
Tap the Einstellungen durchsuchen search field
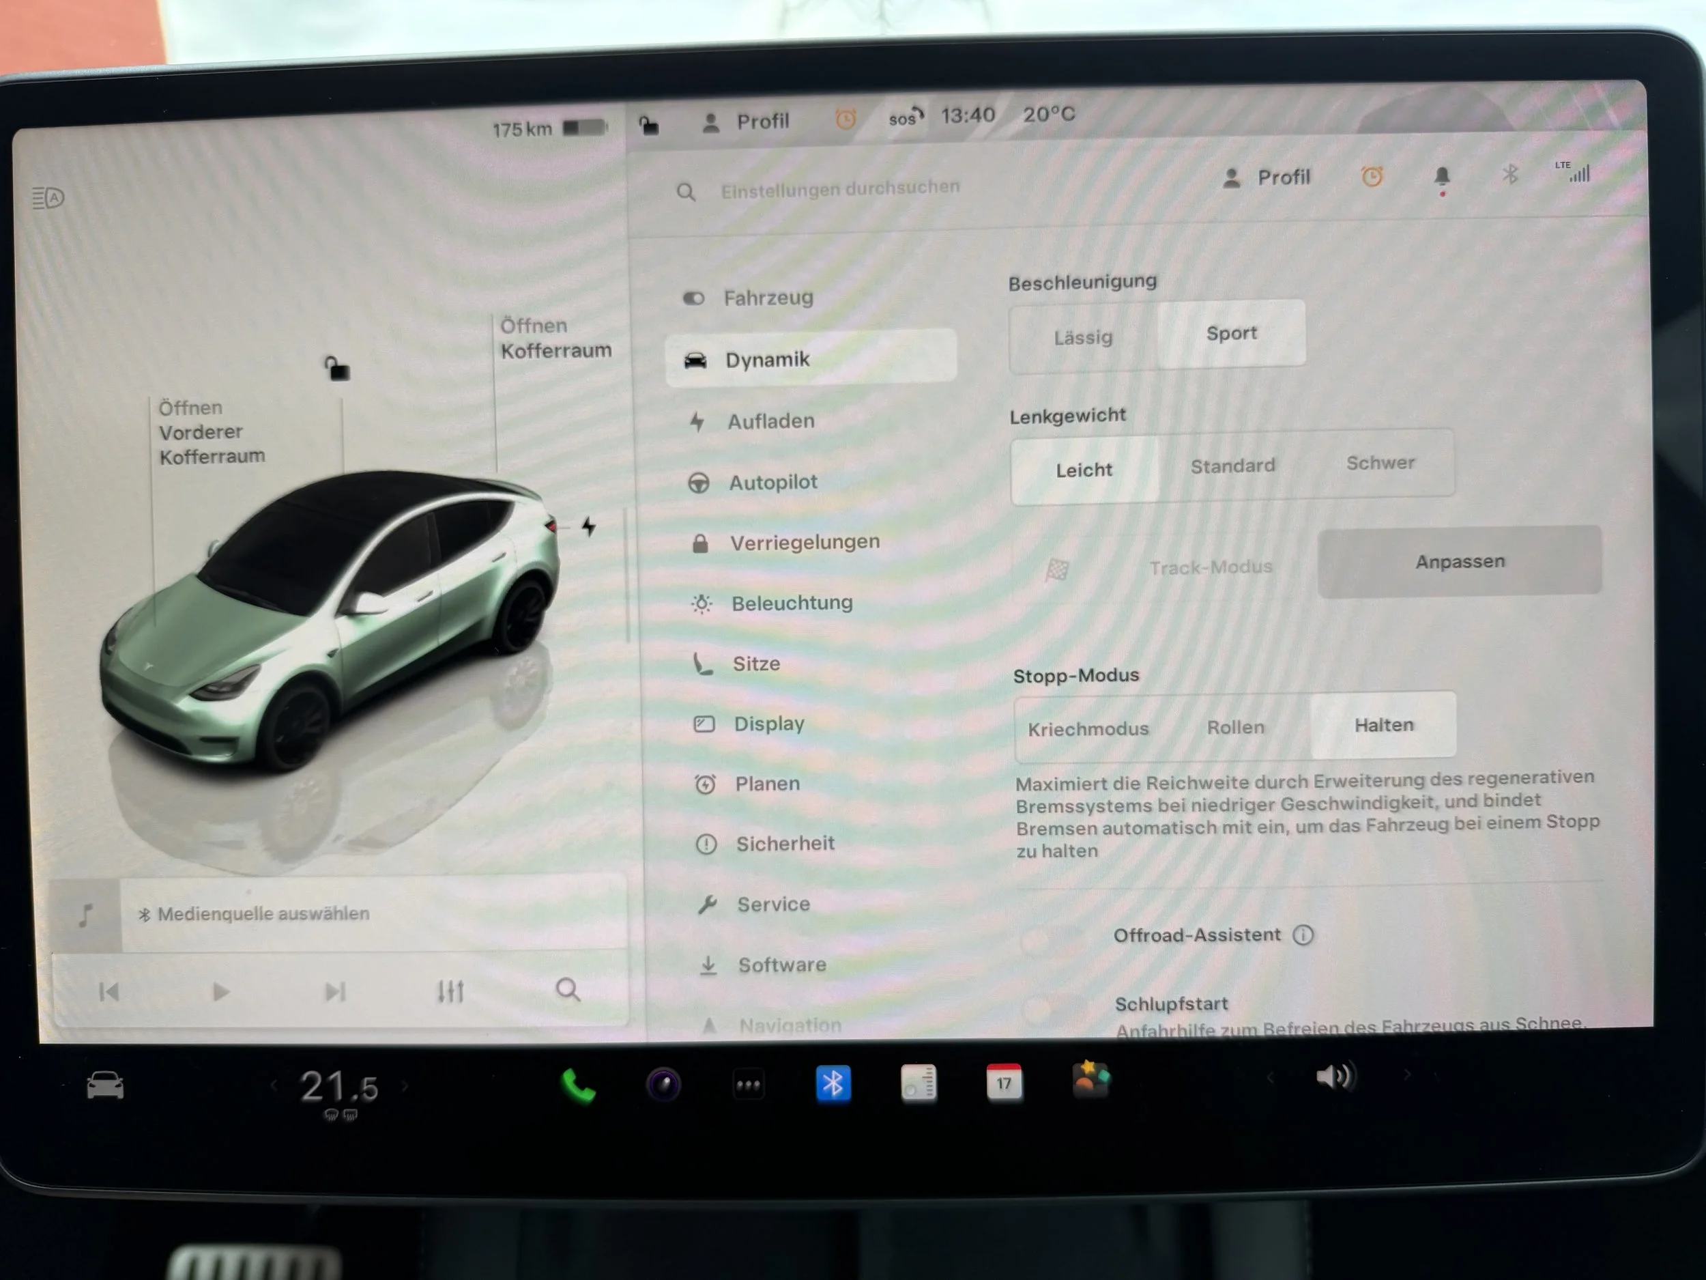tap(839, 188)
